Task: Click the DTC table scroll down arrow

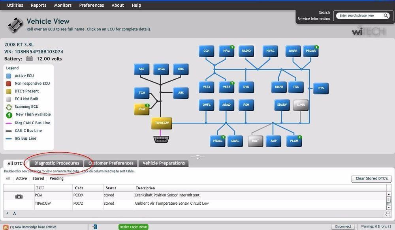Action: pos(389,208)
